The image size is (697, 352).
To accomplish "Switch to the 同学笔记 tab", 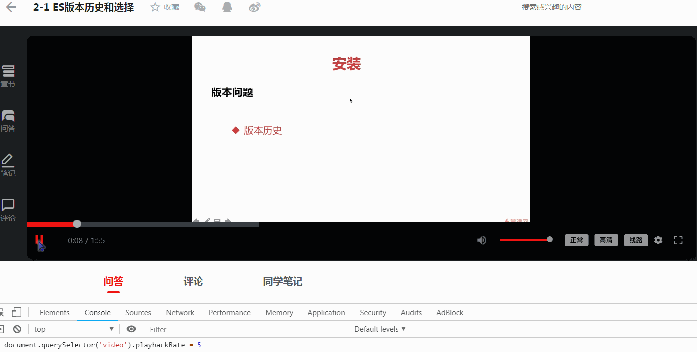I will [x=283, y=281].
